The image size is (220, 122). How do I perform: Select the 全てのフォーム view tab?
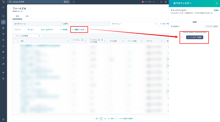tap(37, 24)
